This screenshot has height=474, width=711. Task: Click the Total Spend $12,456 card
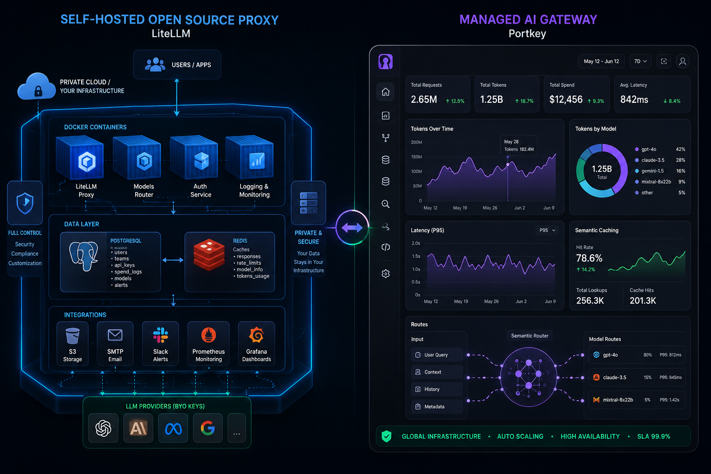[576, 94]
